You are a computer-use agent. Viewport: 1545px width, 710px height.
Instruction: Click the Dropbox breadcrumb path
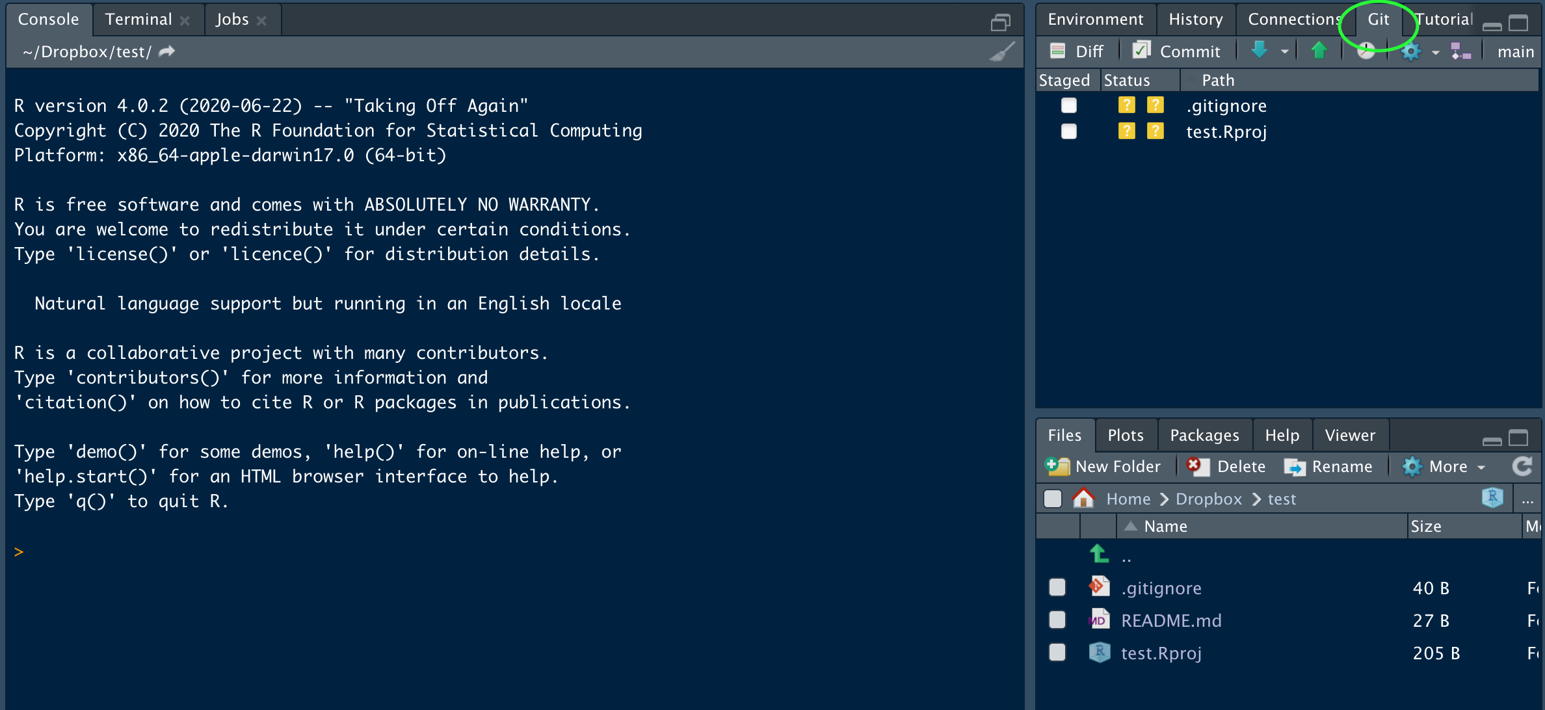point(1208,499)
